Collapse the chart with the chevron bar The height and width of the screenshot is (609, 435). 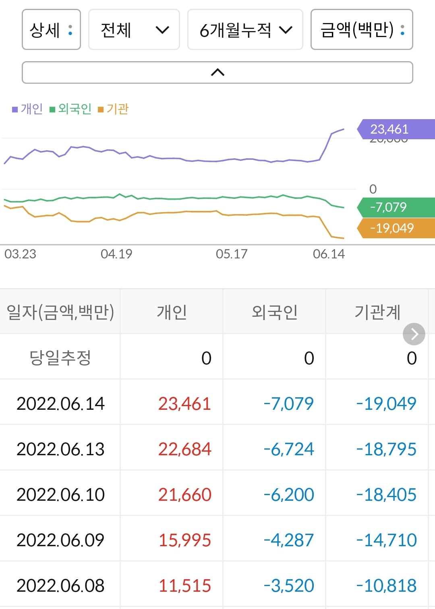pos(217,72)
